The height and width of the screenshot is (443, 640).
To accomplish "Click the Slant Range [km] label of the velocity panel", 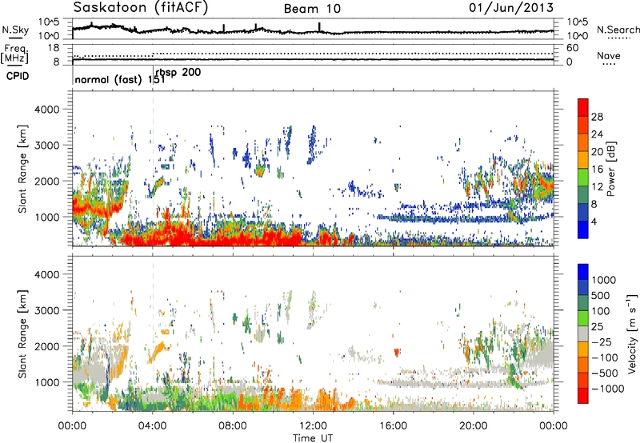I will [x=22, y=333].
